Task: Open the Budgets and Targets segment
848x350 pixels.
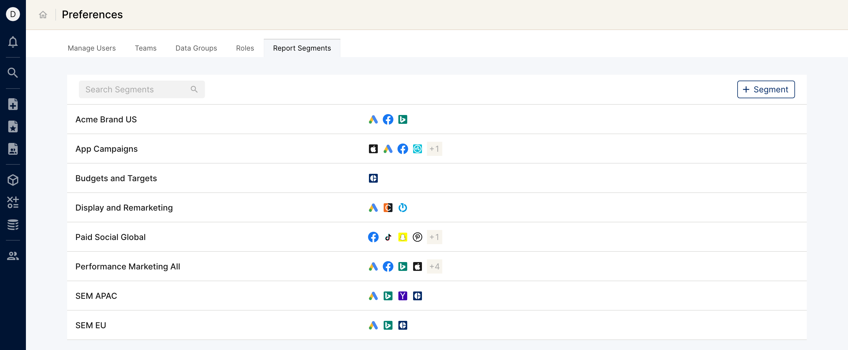Action: tap(436, 178)
